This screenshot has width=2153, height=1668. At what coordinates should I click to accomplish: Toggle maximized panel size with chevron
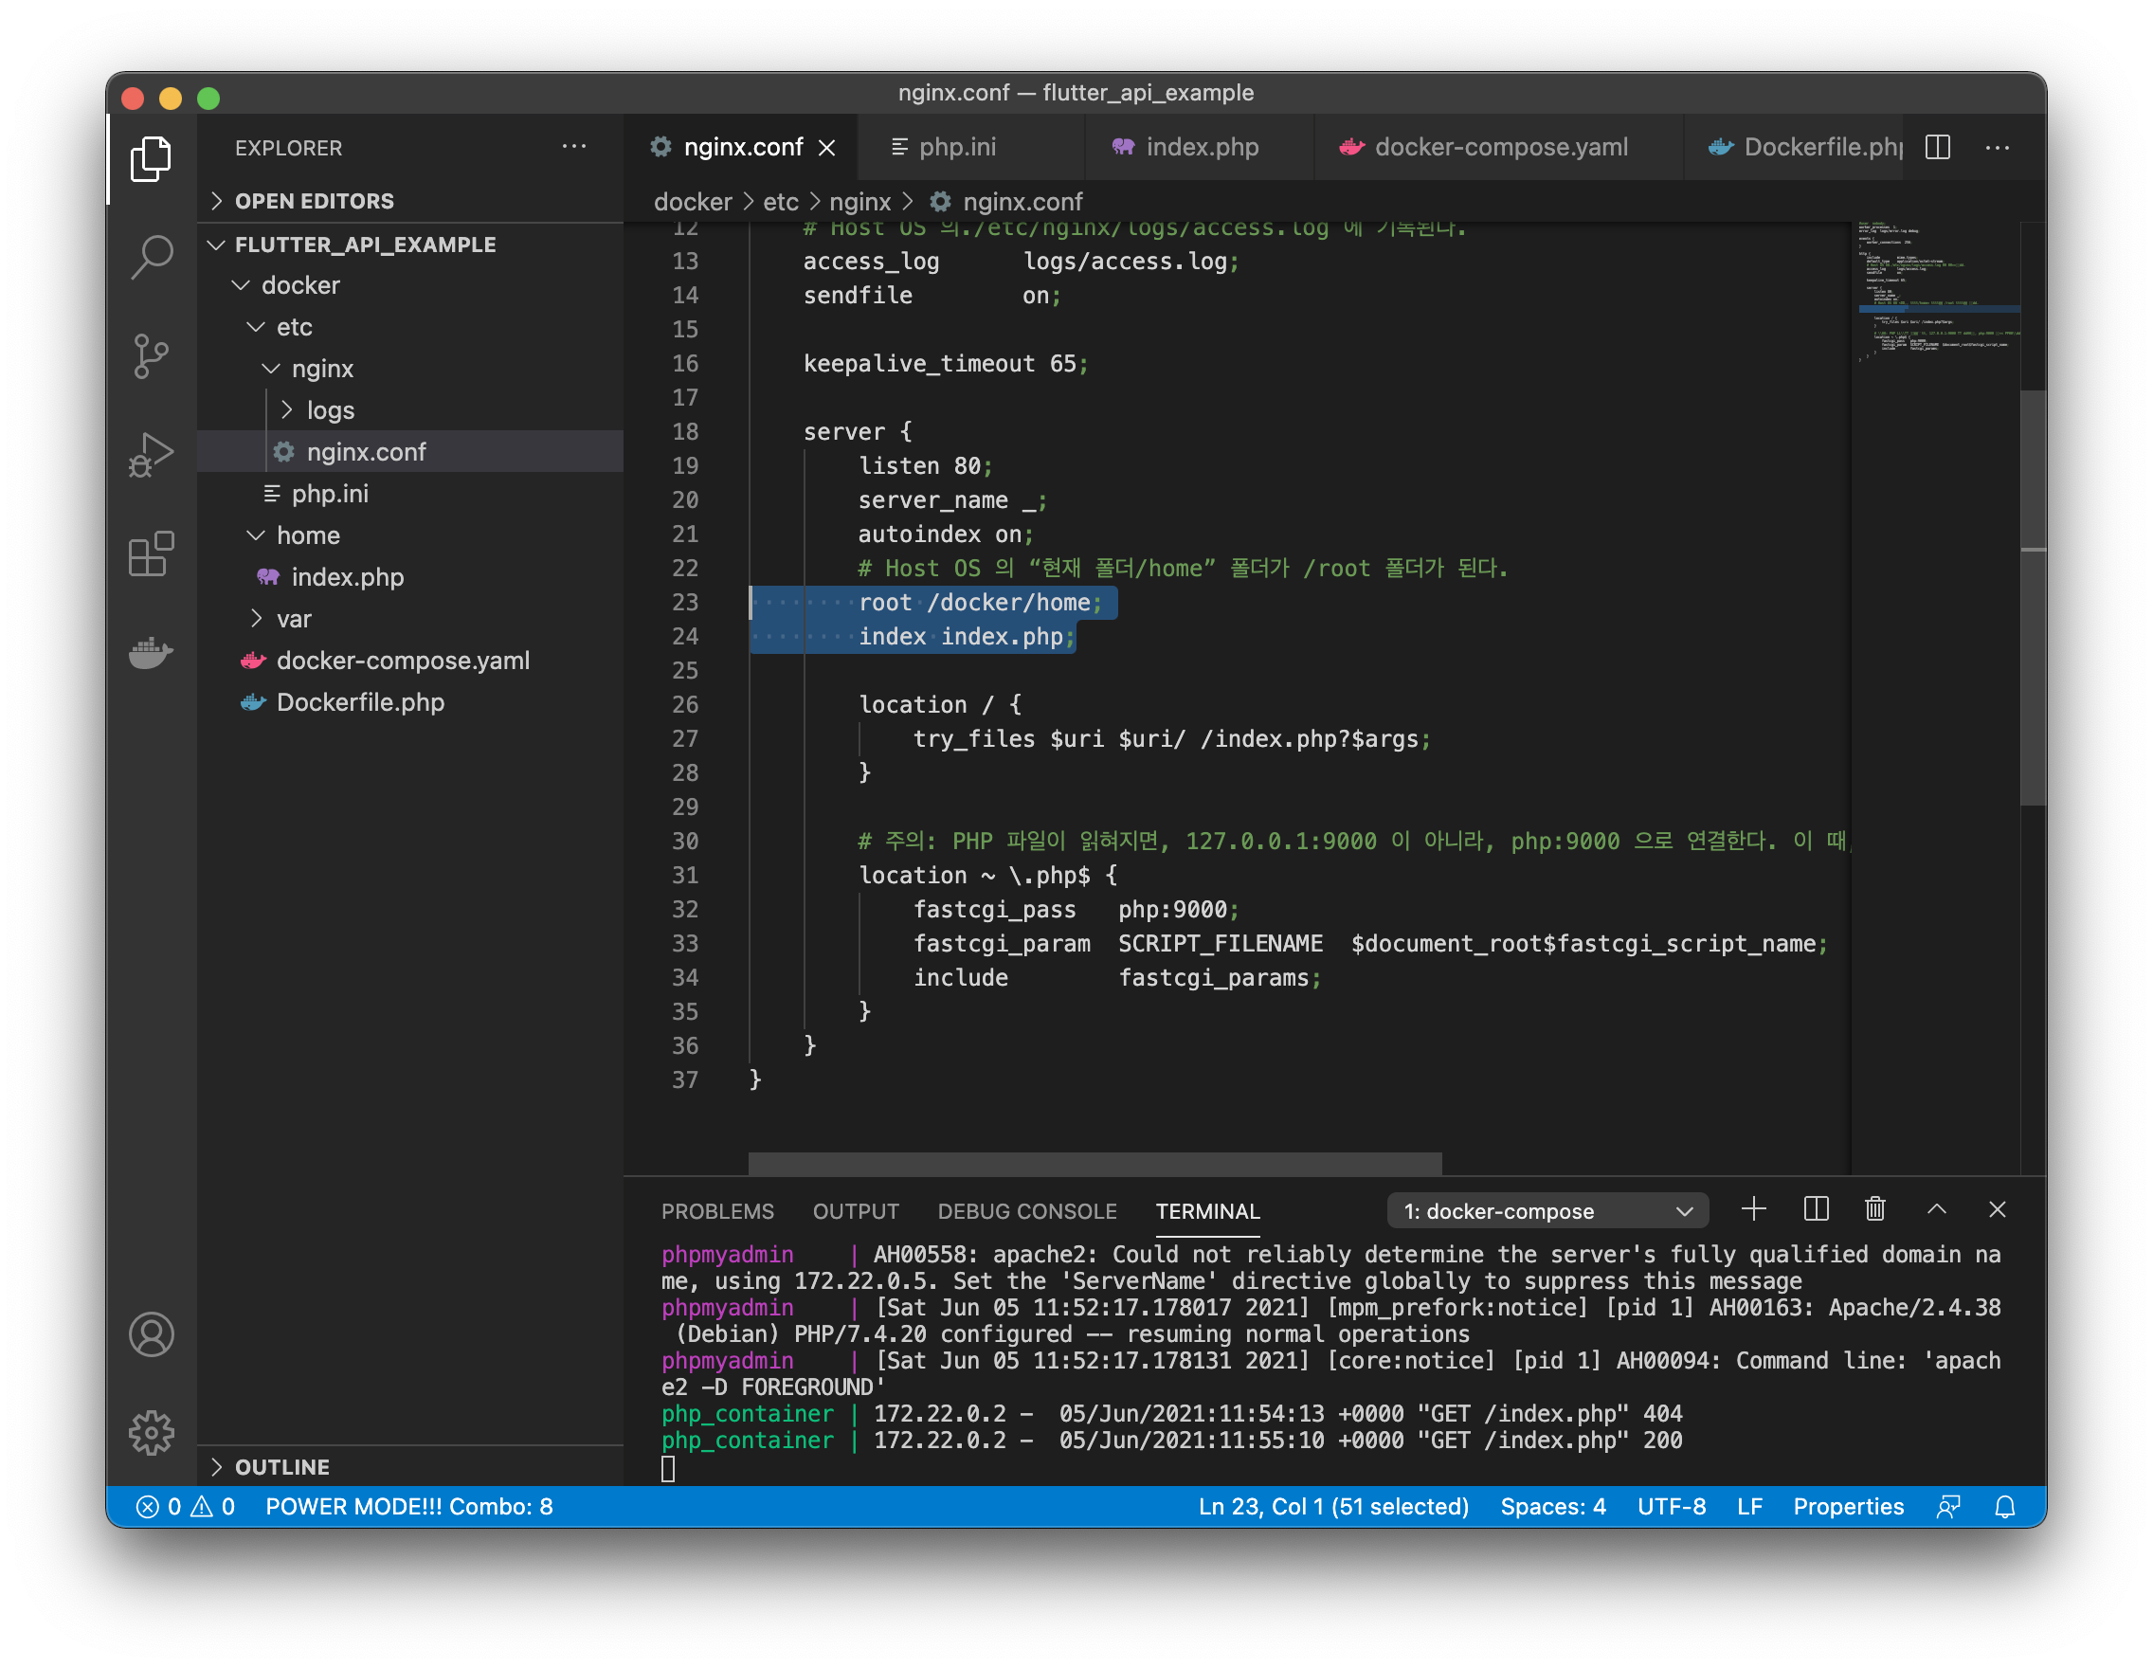click(x=1936, y=1209)
